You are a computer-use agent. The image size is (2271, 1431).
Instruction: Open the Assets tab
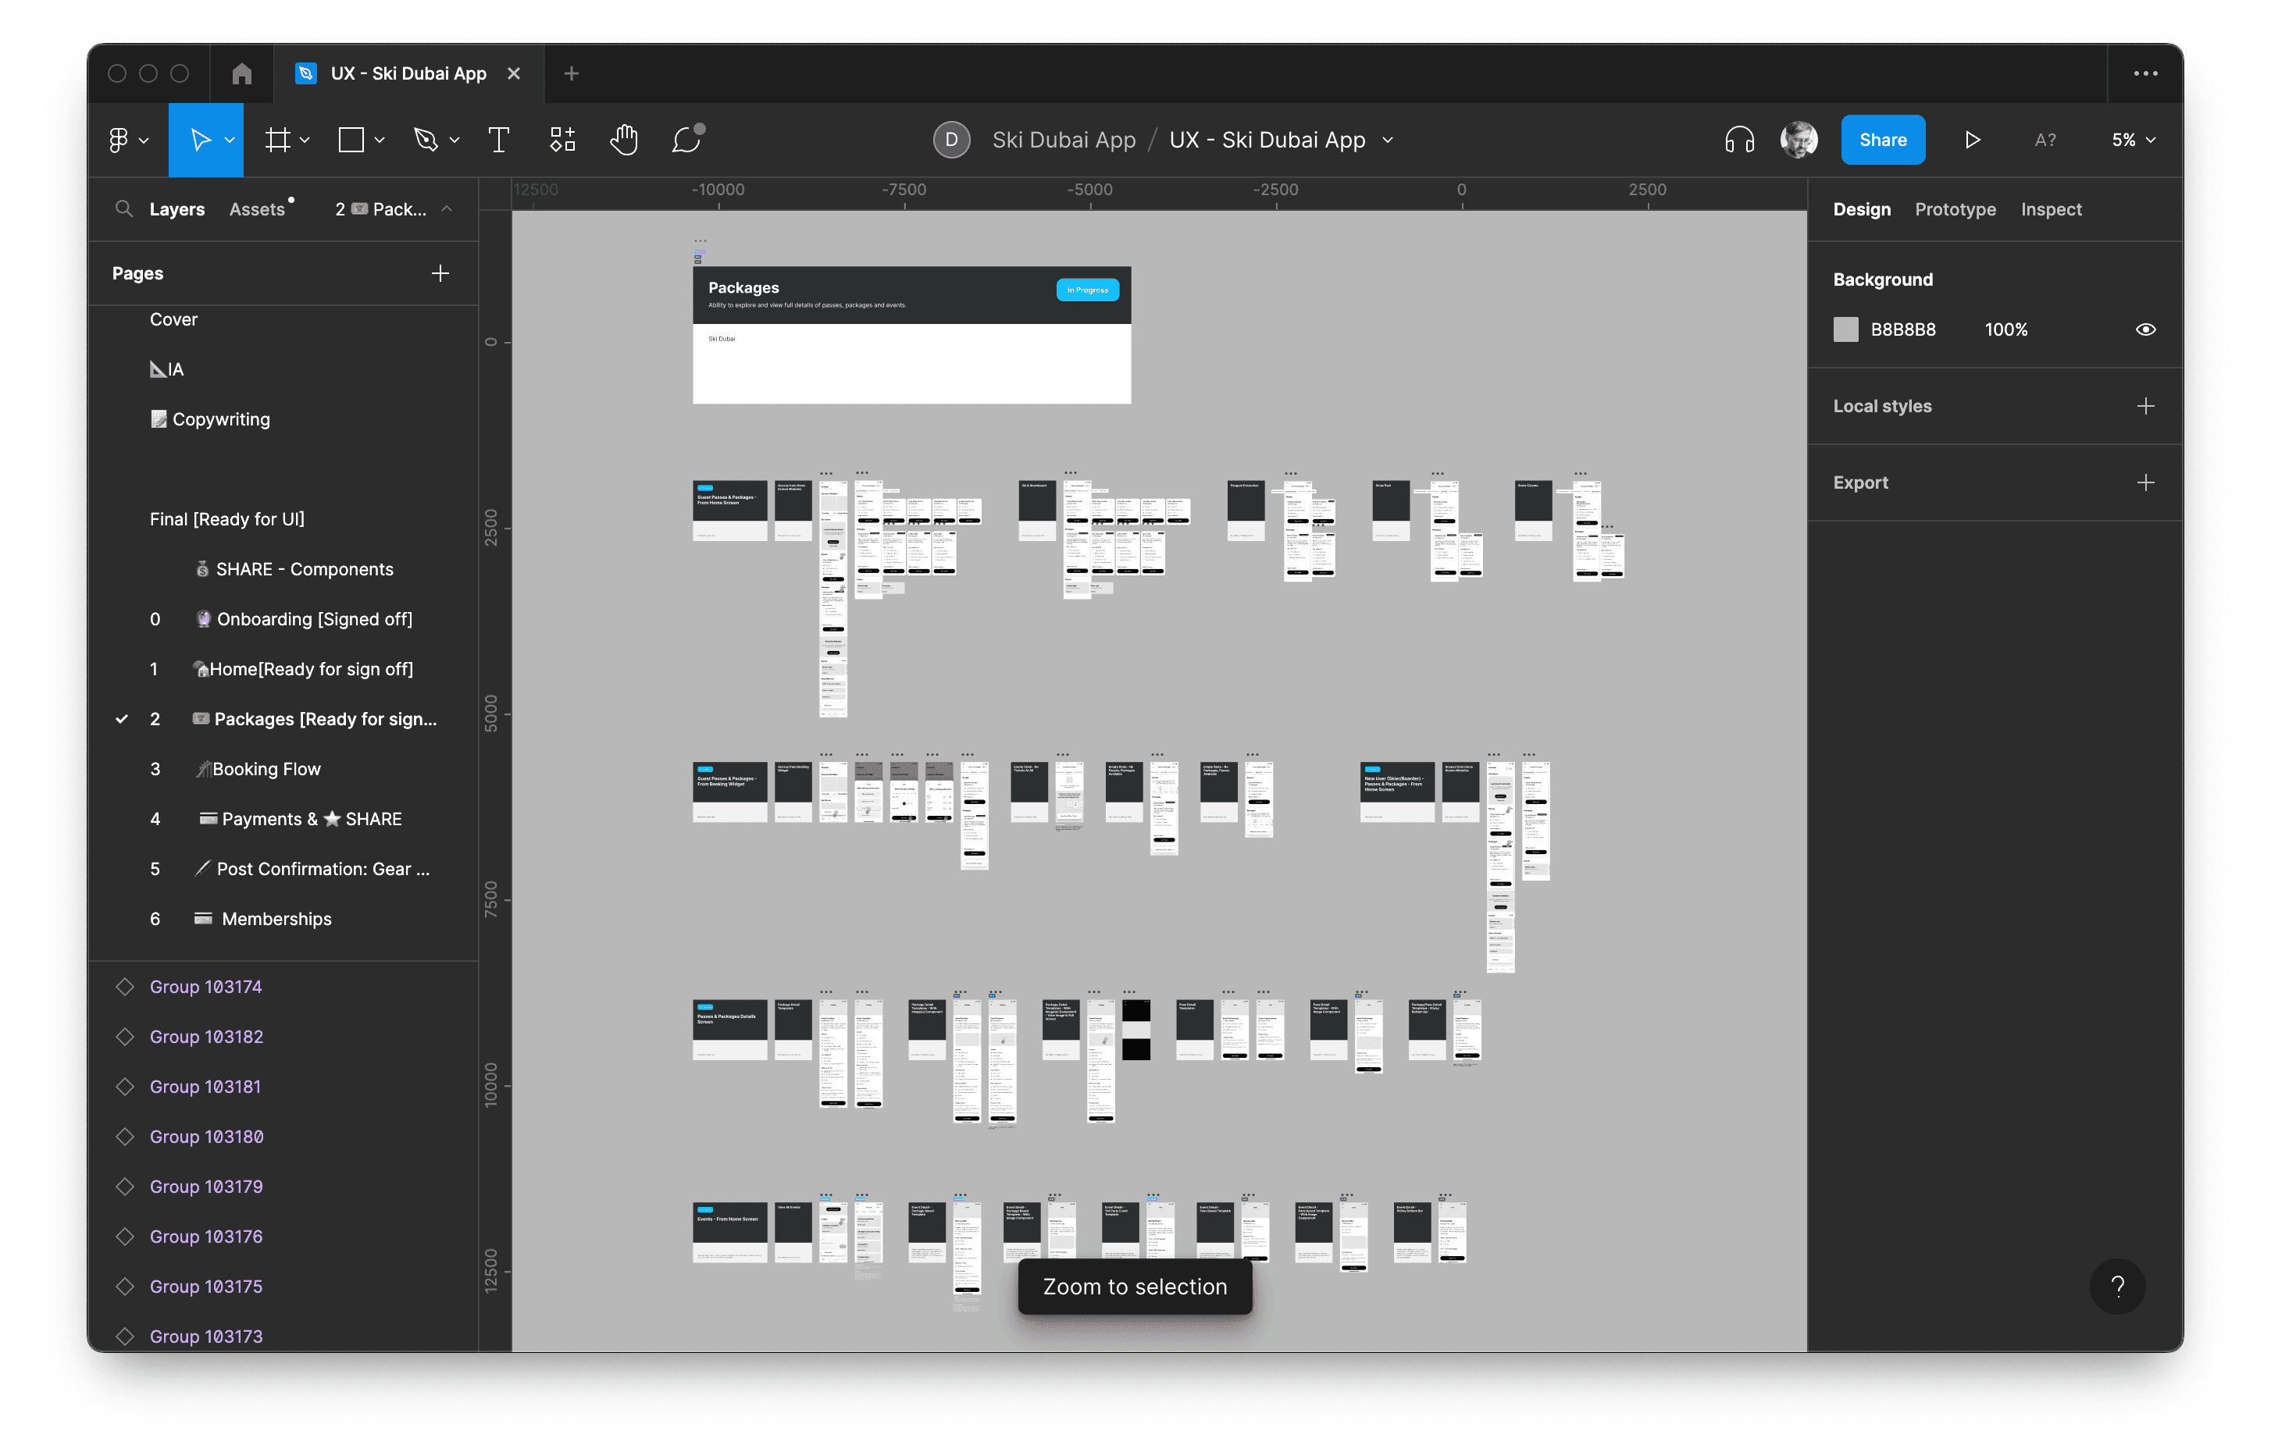coord(256,208)
